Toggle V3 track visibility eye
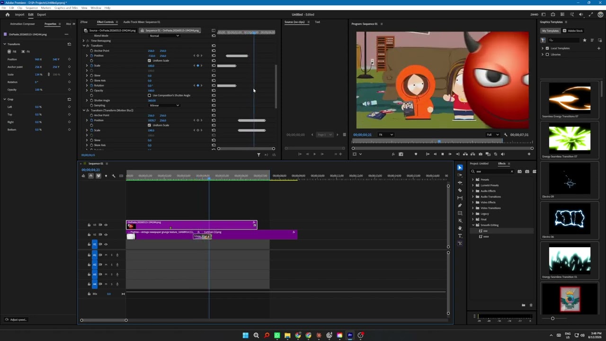This screenshot has width=606, height=341. click(106, 225)
